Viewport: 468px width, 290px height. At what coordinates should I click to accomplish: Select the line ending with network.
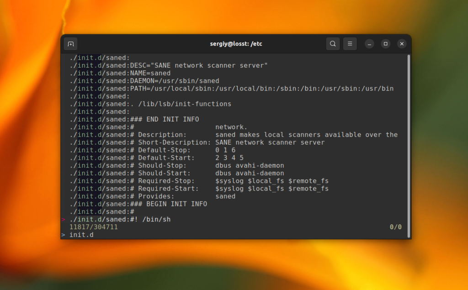[x=159, y=127]
